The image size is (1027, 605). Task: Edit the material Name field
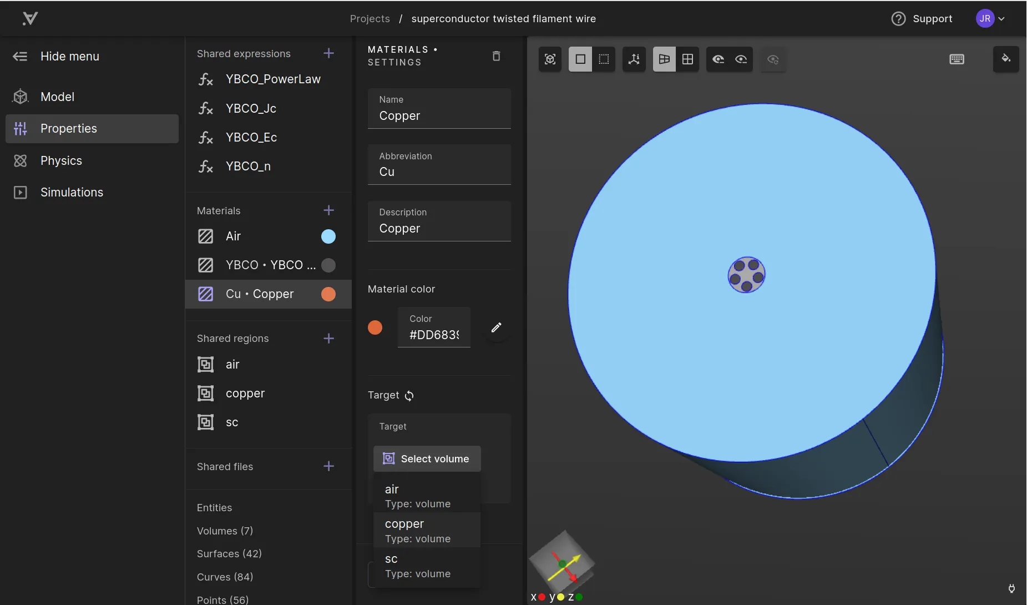click(439, 108)
